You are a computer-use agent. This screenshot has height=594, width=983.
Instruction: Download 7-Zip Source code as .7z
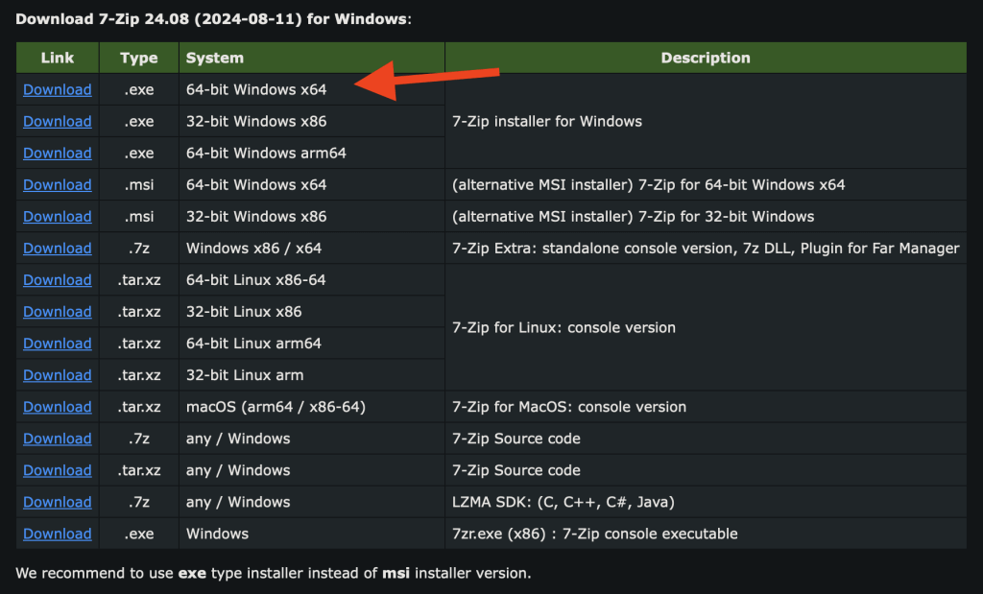pyautogui.click(x=58, y=439)
